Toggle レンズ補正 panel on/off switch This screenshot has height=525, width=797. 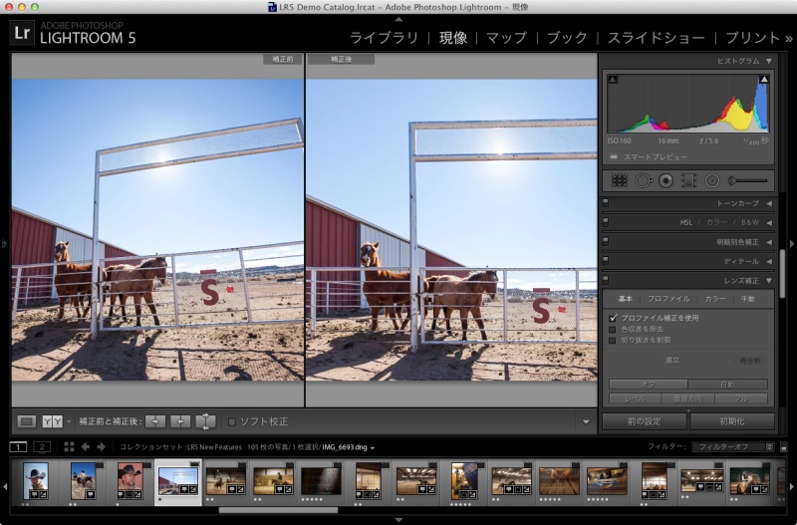[606, 280]
